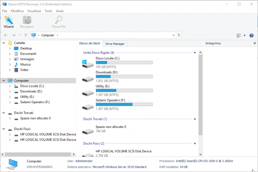Switch to Elenco dei dischi tab
Screen dimensions: 258x172
(90, 43)
